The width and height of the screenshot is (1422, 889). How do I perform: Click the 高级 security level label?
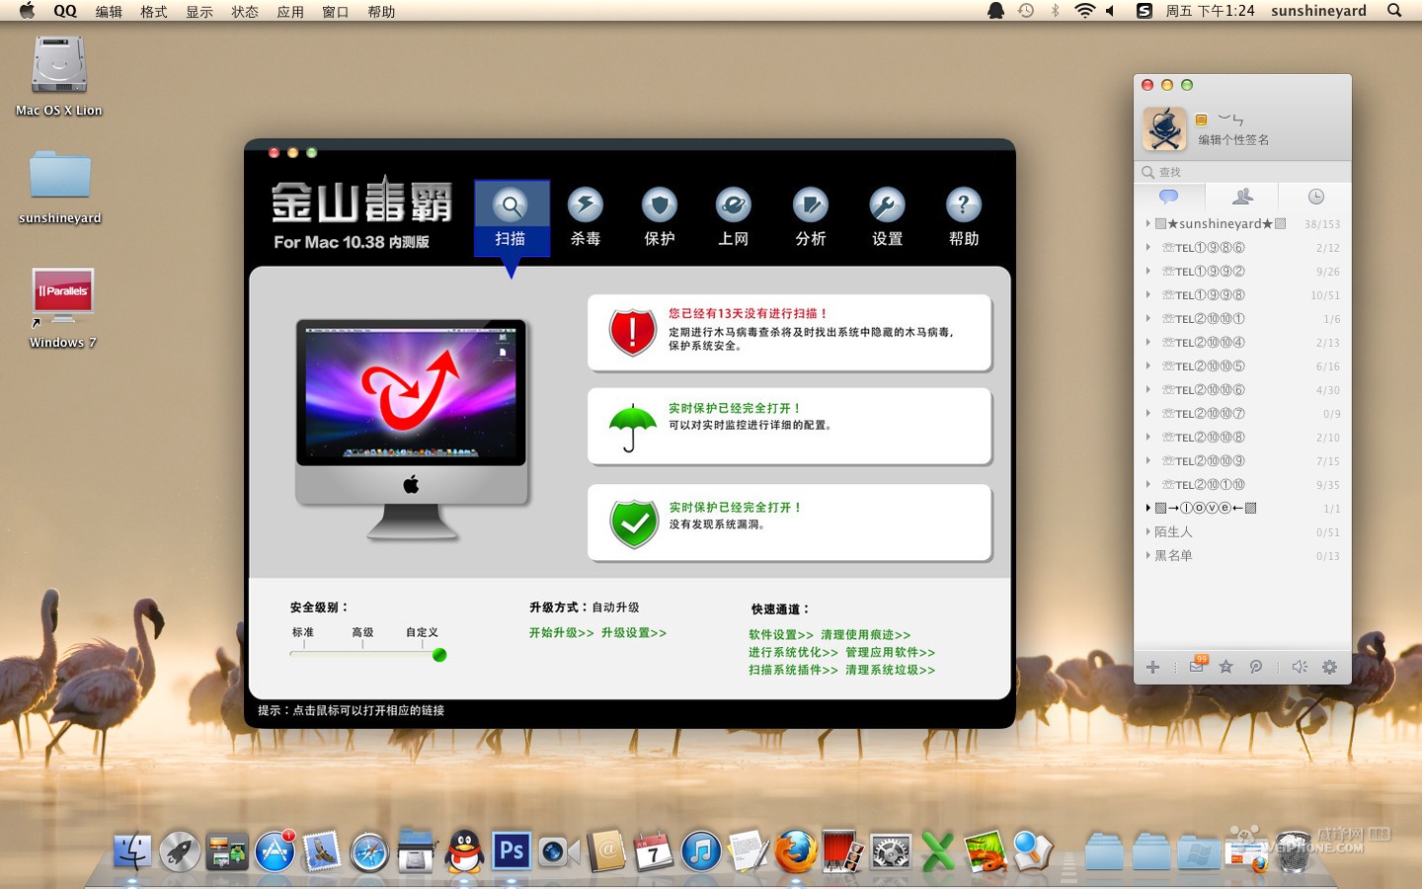362,632
